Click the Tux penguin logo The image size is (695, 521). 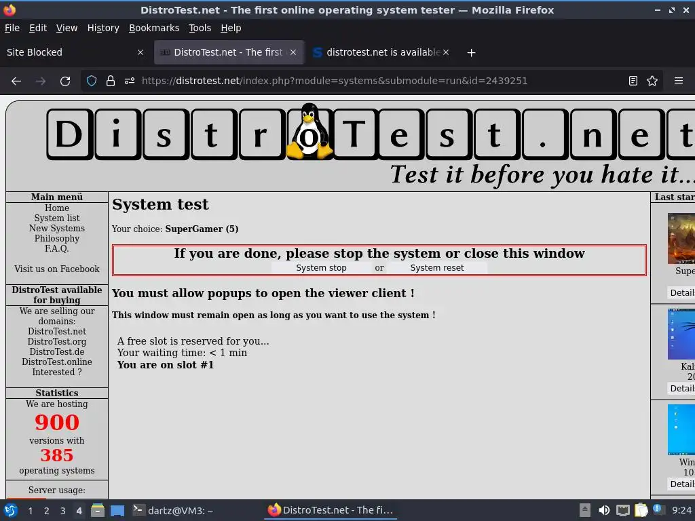click(x=309, y=132)
